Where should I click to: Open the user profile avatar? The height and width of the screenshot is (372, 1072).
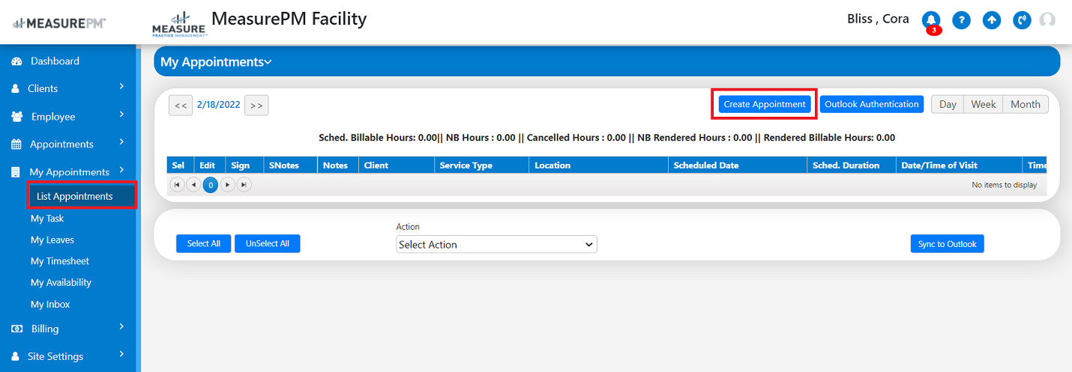1047,20
